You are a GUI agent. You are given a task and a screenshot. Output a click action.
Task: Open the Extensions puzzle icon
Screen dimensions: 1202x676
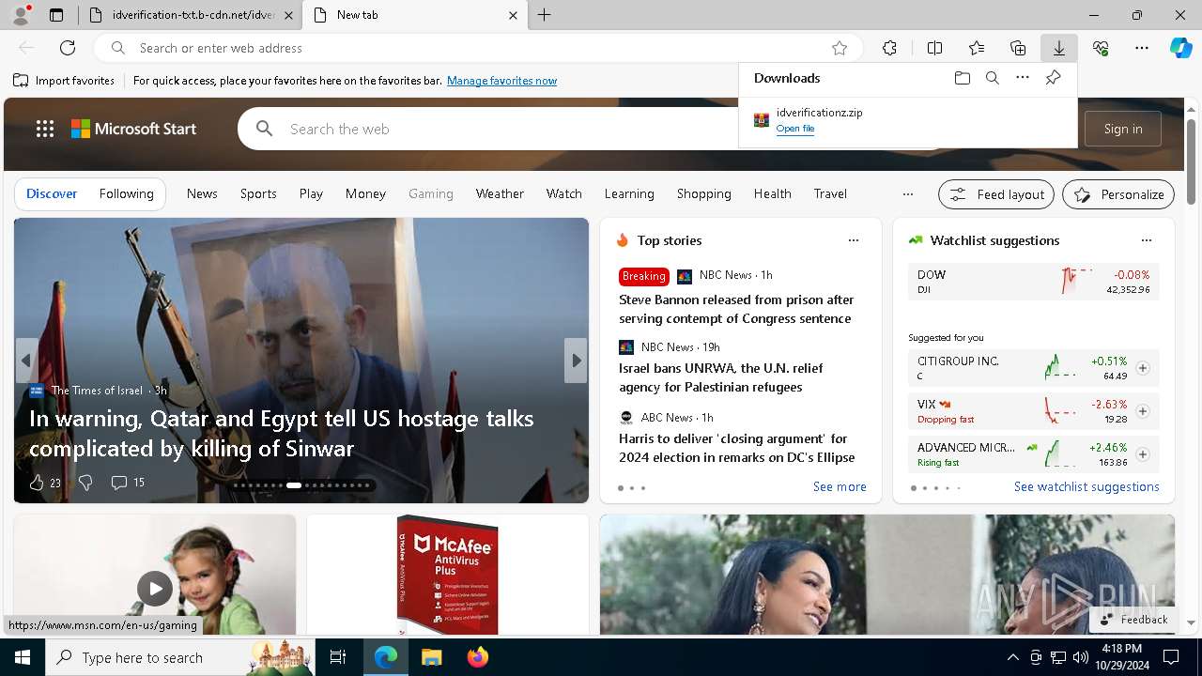tap(889, 48)
